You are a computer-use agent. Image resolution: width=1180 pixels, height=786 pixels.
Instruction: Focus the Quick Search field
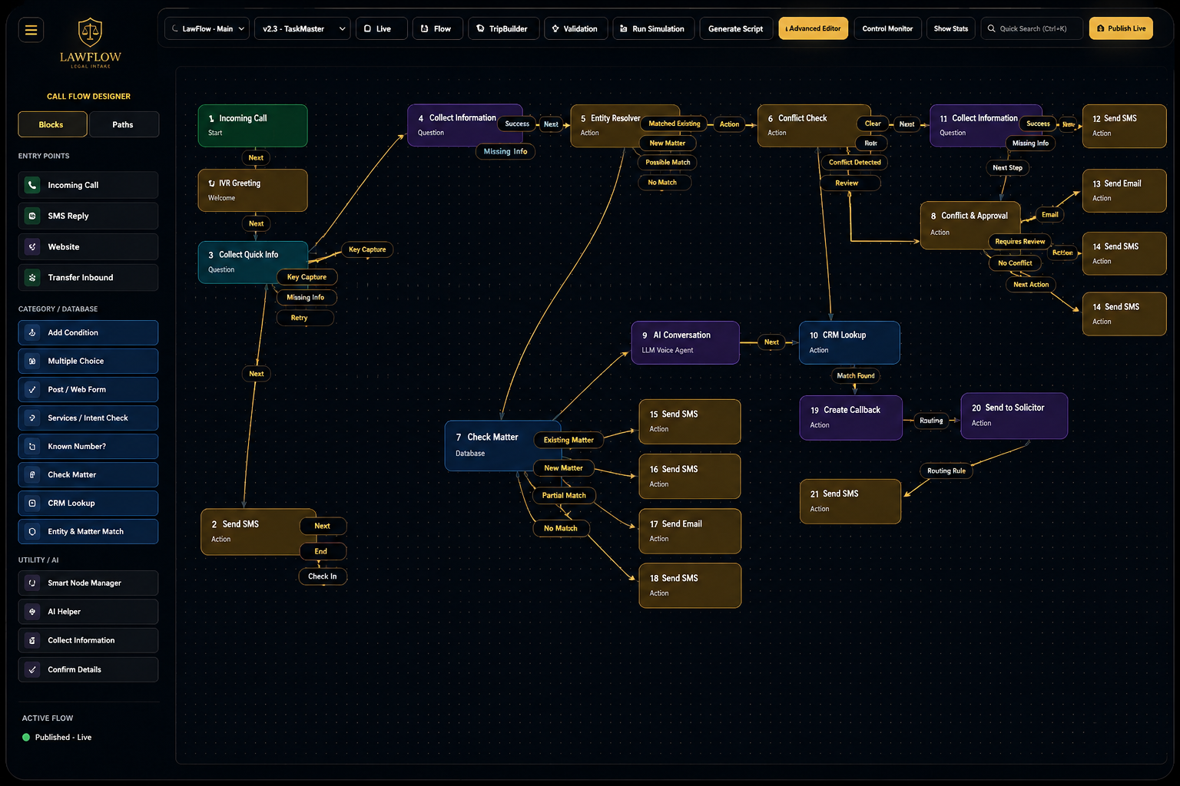(x=1032, y=28)
